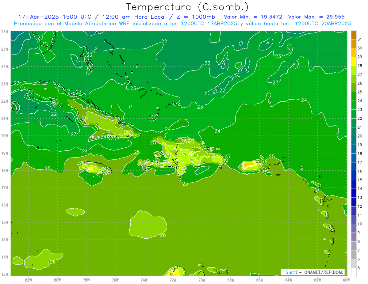Click the "78W" longitude axis label
Viewport: 368px width, 284px height.
[x=86, y=280]
